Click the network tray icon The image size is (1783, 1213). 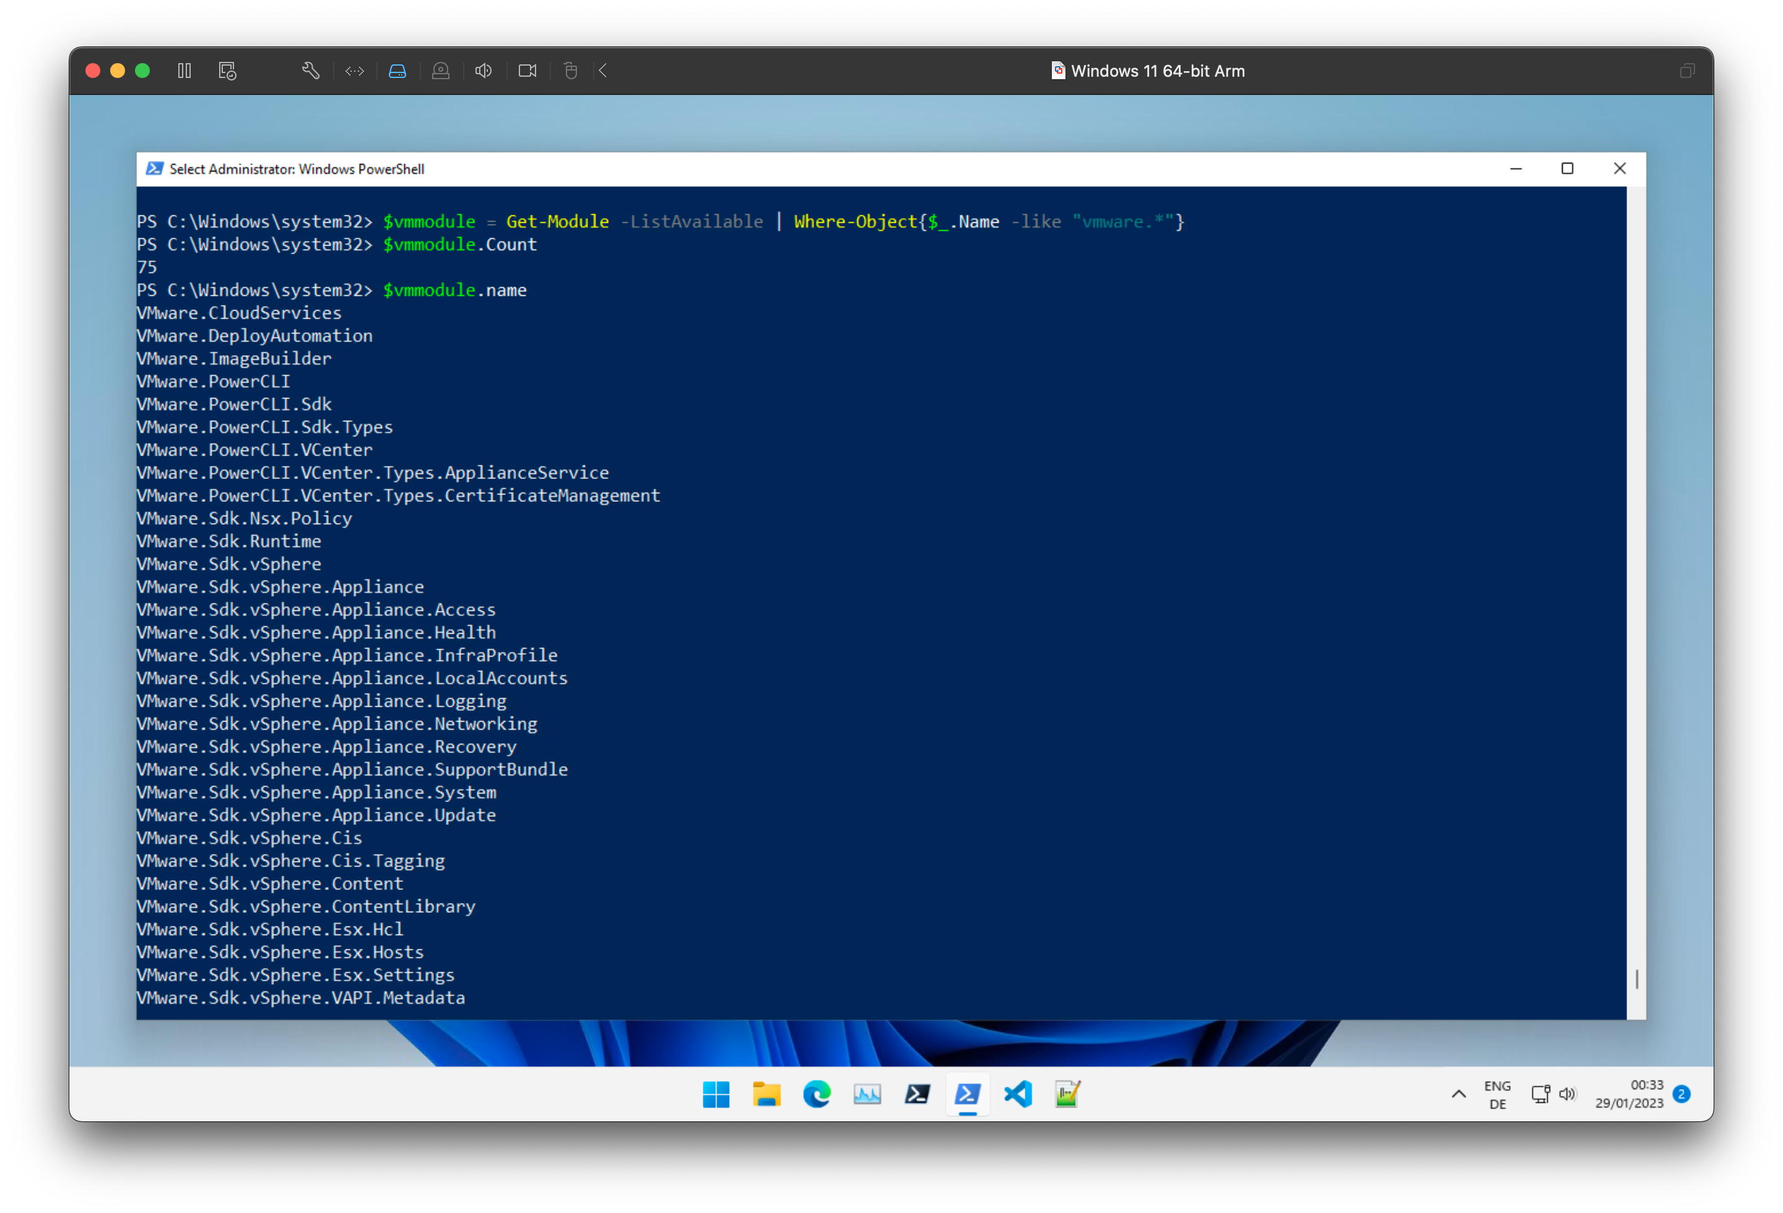coord(1540,1094)
